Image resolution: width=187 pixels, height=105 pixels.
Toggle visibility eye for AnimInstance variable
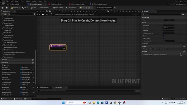coord(33,70)
